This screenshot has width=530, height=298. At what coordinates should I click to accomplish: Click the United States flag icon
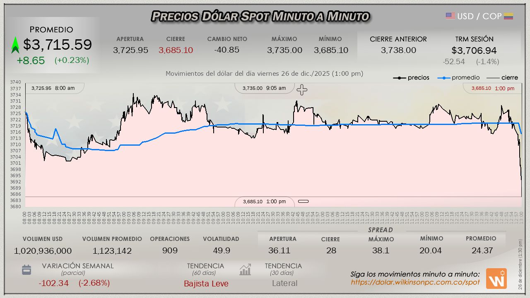pyautogui.click(x=450, y=16)
